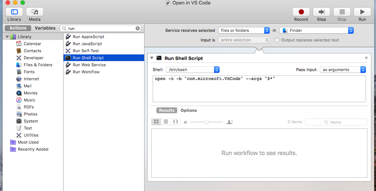This screenshot has width=376, height=191.
Task: Select the Run JavaScript action
Action: click(x=104, y=44)
